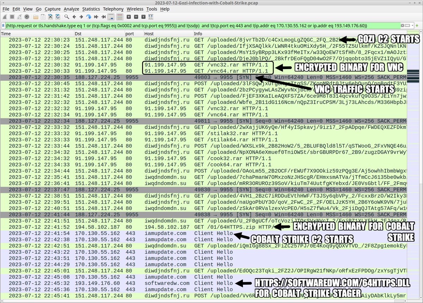Clear the display filter X button
The height and width of the screenshot is (303, 423).
click(x=402, y=25)
